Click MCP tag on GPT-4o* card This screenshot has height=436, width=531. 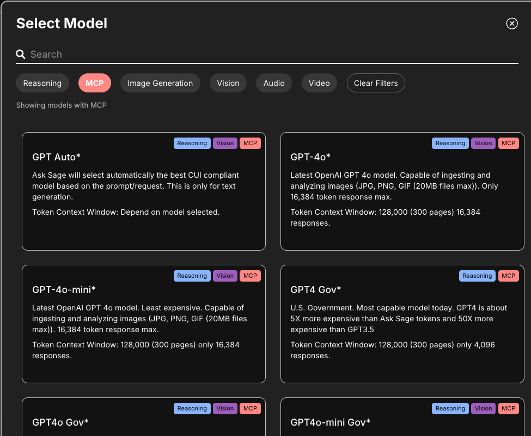[509, 144]
